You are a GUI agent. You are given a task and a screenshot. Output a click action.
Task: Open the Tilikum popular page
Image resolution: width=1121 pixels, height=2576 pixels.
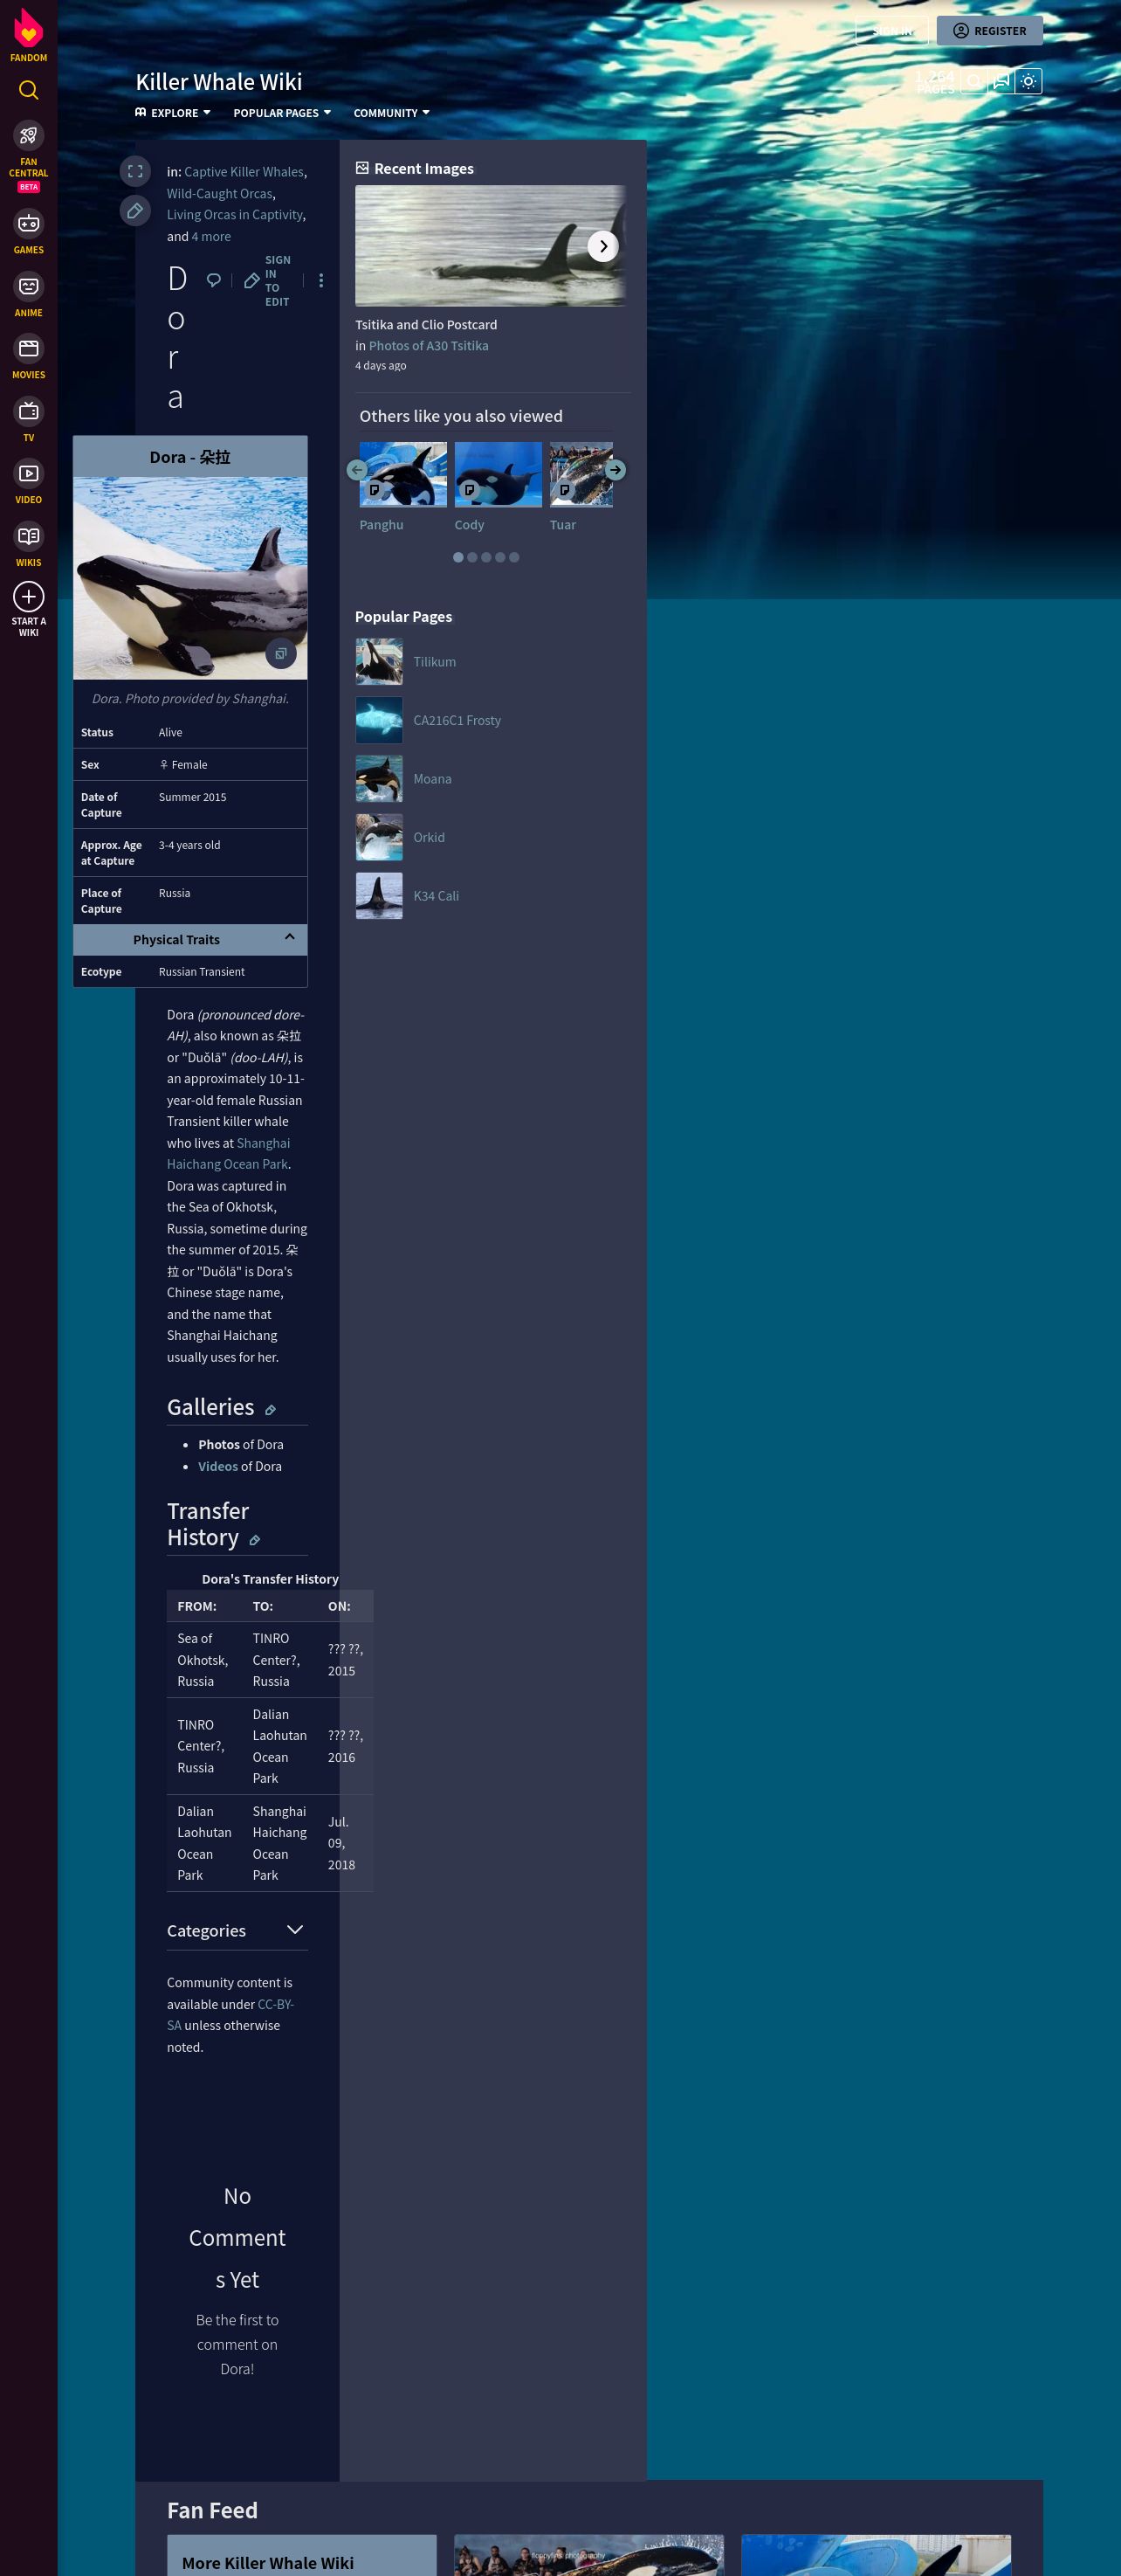tap(435, 662)
